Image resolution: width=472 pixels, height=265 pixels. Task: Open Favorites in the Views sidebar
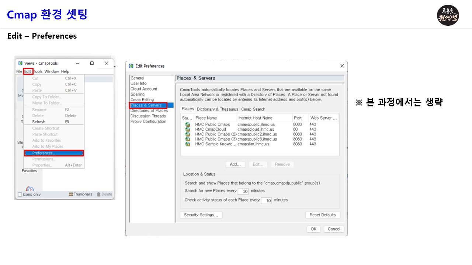[29, 171]
